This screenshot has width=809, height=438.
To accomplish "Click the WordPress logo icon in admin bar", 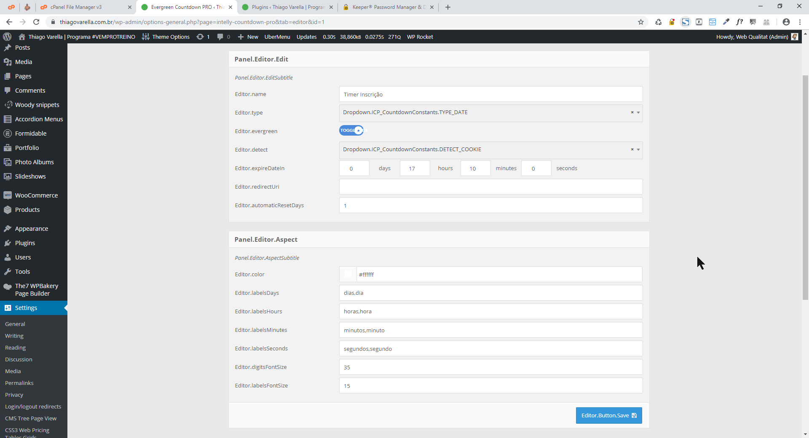I will coord(7,37).
